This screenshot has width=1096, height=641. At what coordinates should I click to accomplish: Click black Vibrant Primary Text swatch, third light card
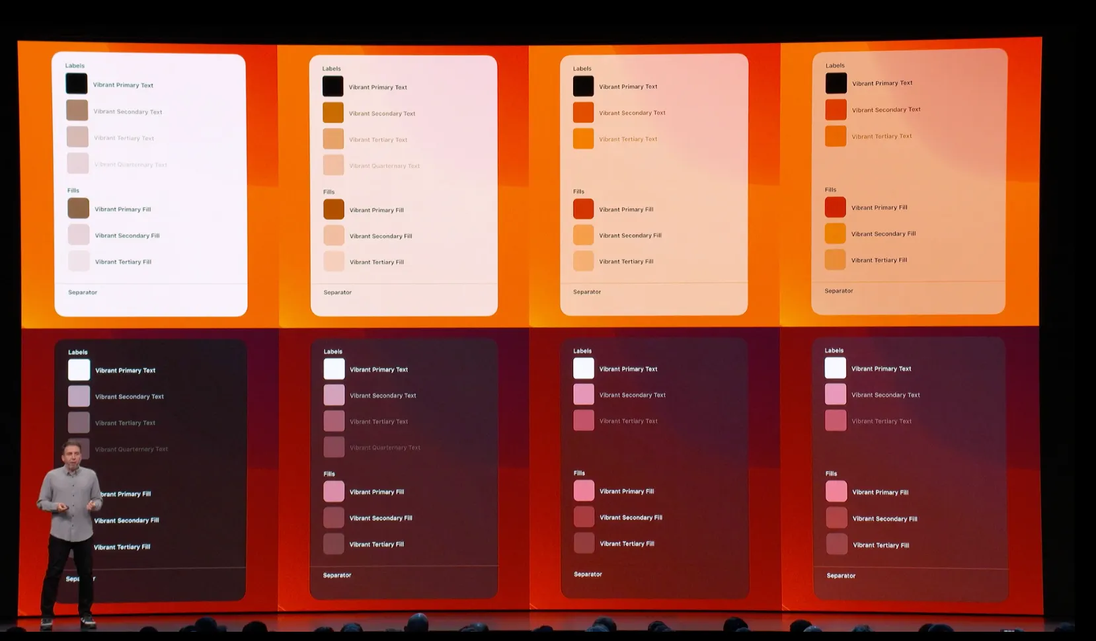click(584, 86)
